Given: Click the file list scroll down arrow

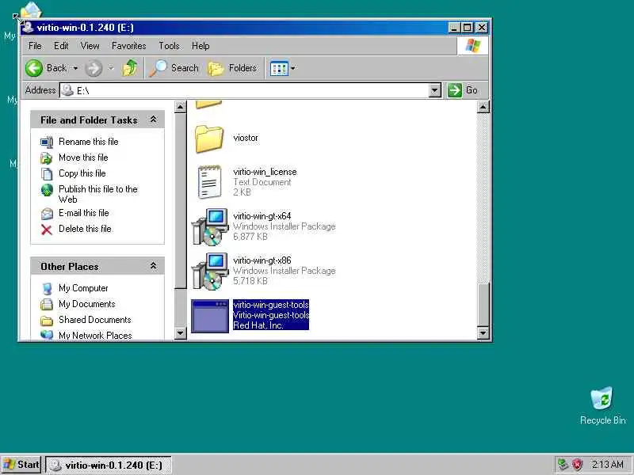Looking at the screenshot, I should pyautogui.click(x=483, y=333).
